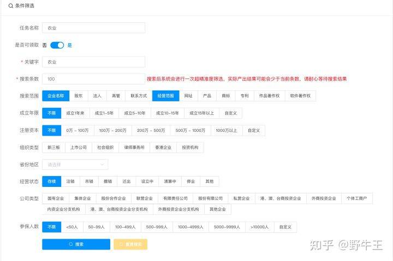Choose 外商投资企业 company type
The height and width of the screenshot is (261, 393).
click(324, 198)
